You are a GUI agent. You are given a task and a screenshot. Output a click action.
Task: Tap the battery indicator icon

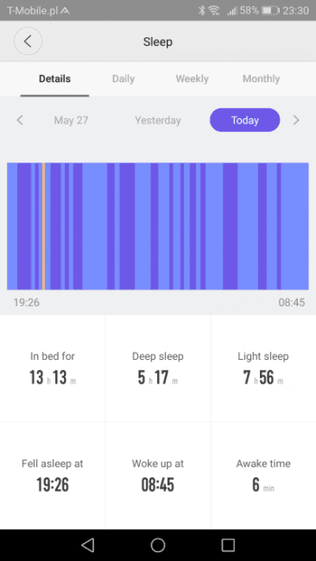270,10
